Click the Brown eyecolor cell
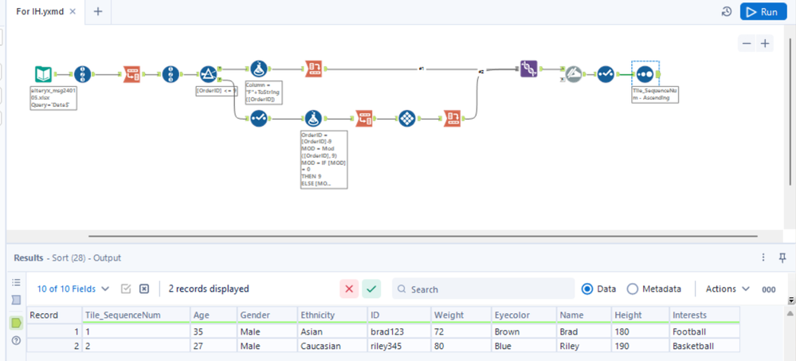 coord(524,332)
